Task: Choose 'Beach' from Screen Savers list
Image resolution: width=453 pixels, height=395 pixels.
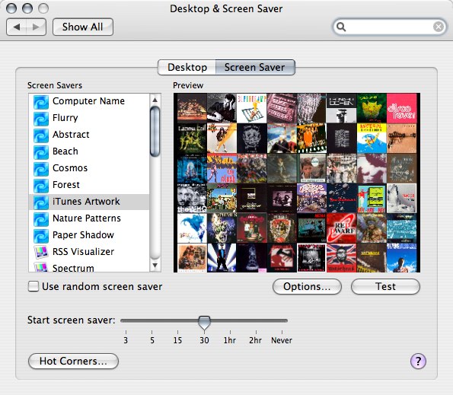Action: click(x=89, y=151)
